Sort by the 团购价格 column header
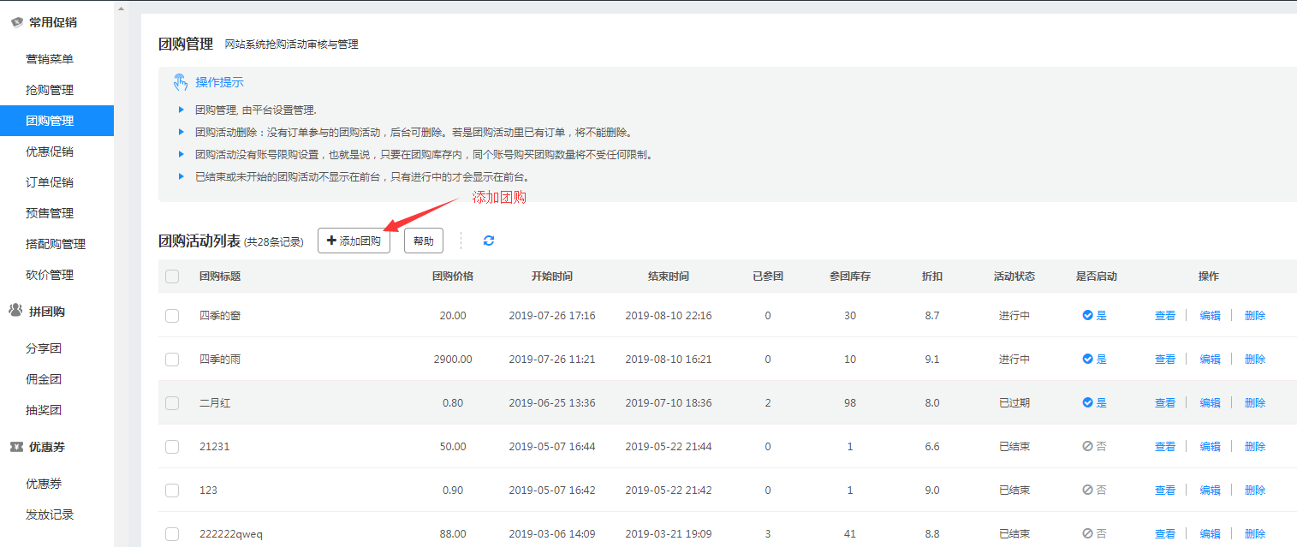The image size is (1297, 547). click(x=452, y=276)
